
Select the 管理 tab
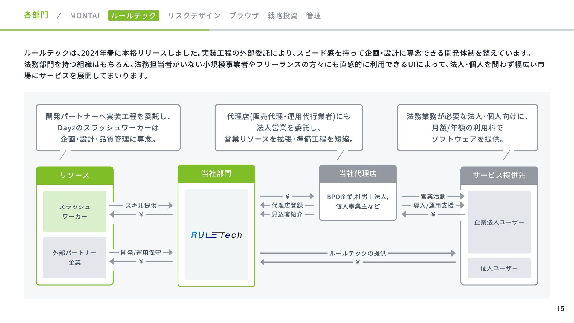click(313, 16)
